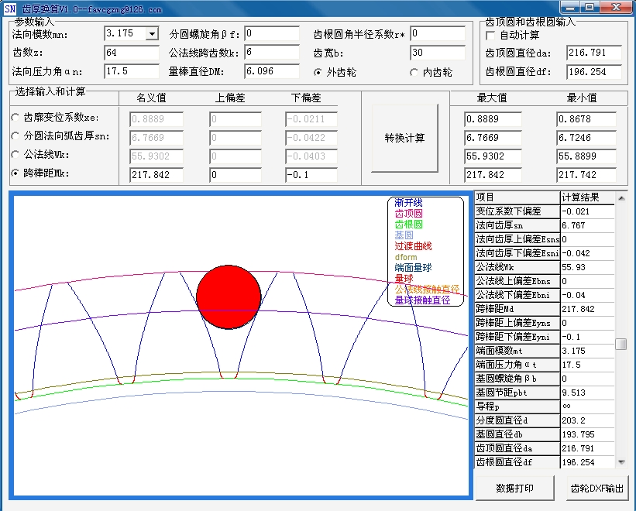Click the 渐开线 legend entry
636x511 pixels.
[x=408, y=203]
